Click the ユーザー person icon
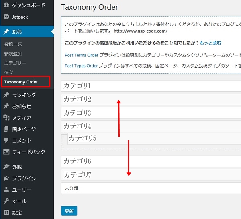The height and width of the screenshot is (219, 241). 6,190
